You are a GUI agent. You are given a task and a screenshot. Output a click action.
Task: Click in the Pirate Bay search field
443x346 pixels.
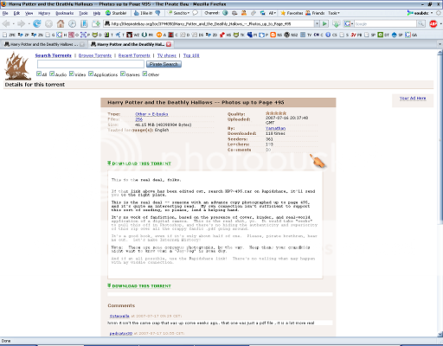[91, 64]
